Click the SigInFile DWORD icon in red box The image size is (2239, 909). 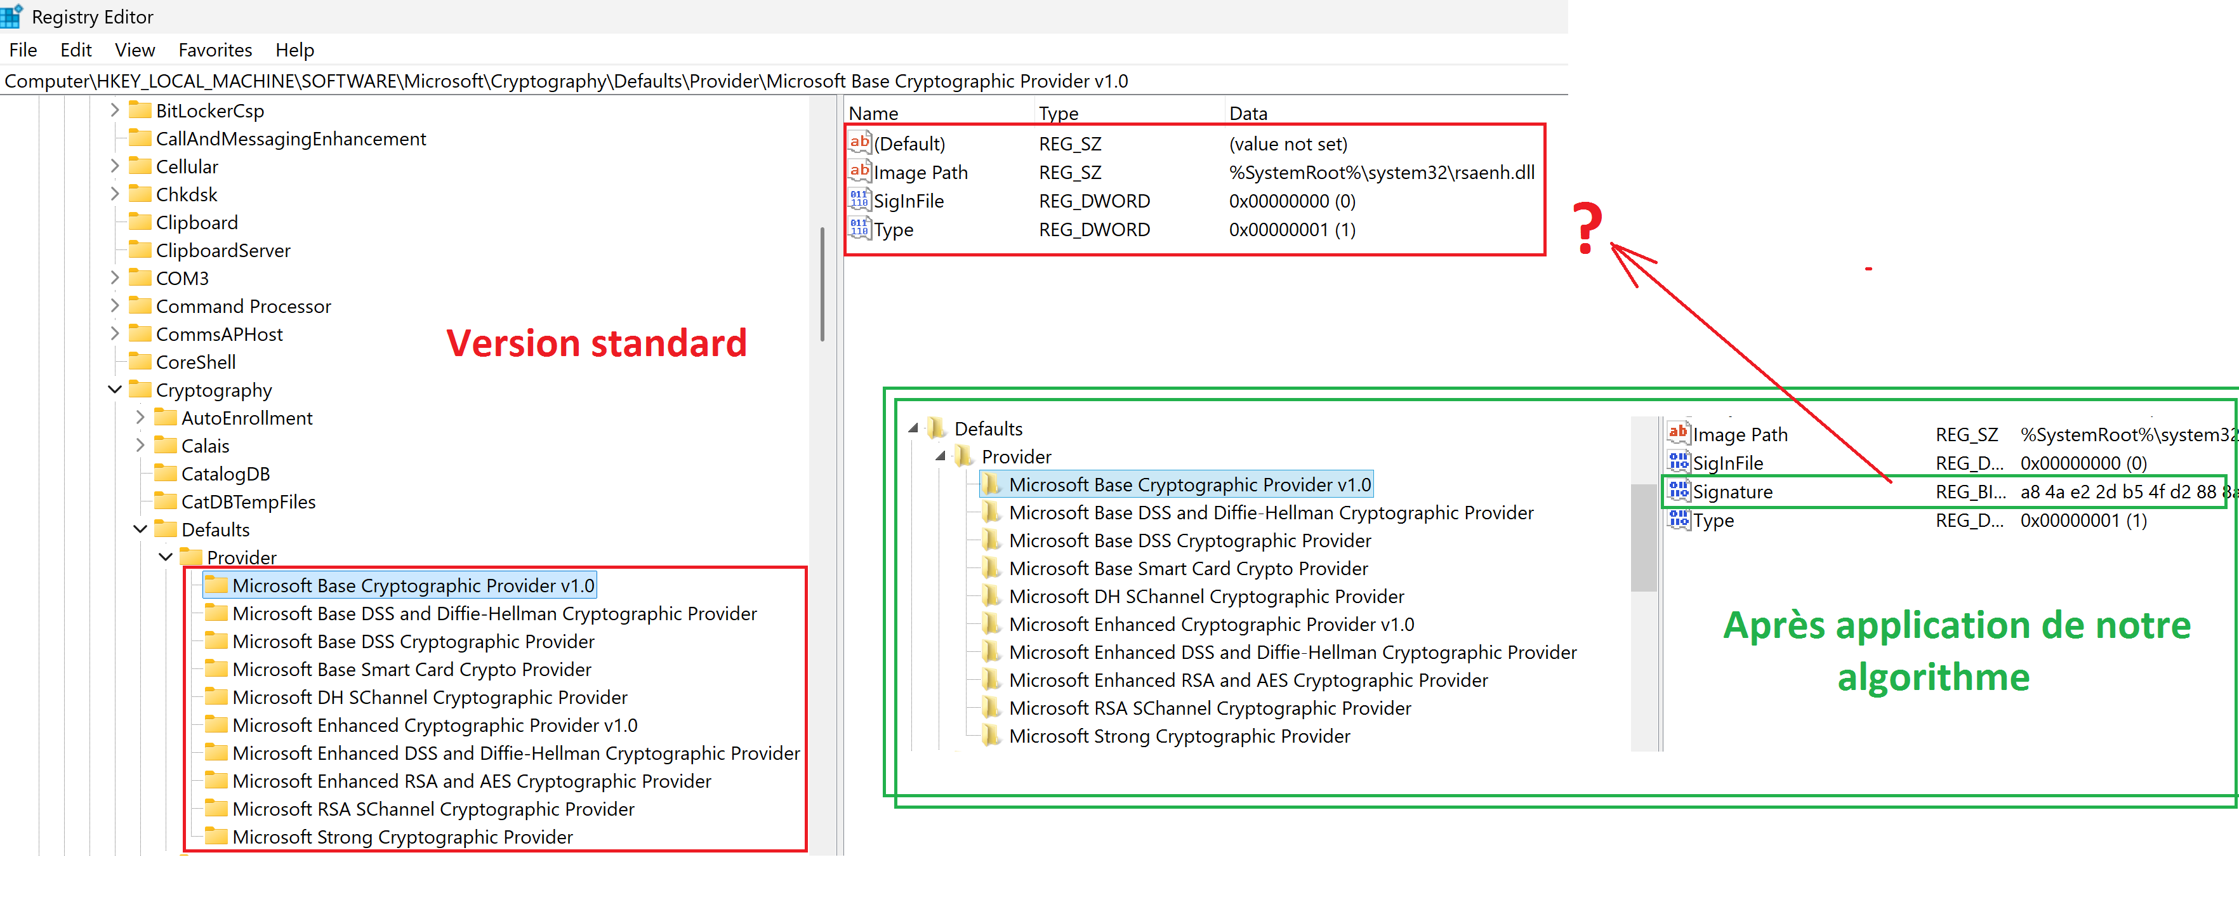tap(859, 200)
